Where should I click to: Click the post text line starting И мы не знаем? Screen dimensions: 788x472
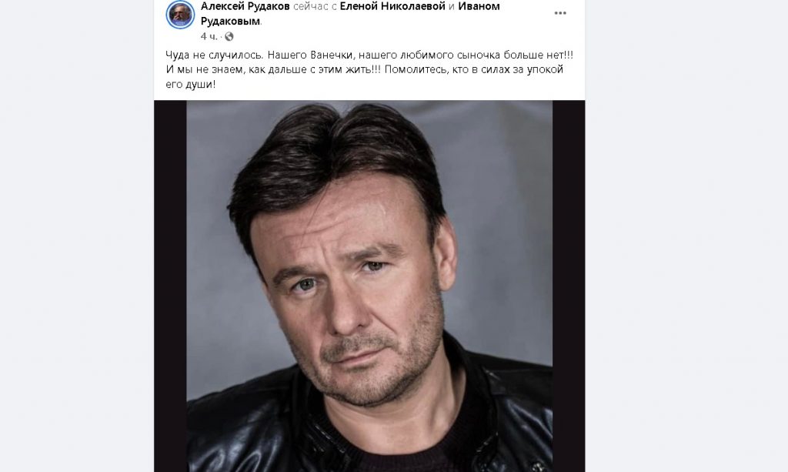[364, 69]
